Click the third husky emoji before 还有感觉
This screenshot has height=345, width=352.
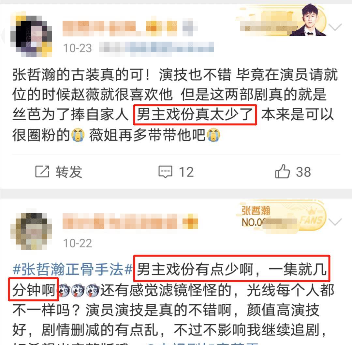click(92, 290)
